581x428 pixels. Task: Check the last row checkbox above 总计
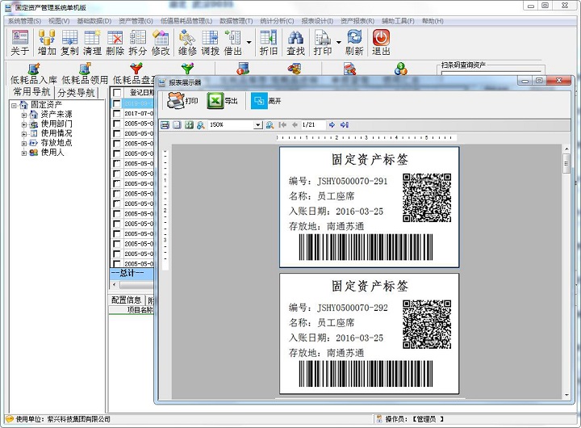(x=117, y=264)
